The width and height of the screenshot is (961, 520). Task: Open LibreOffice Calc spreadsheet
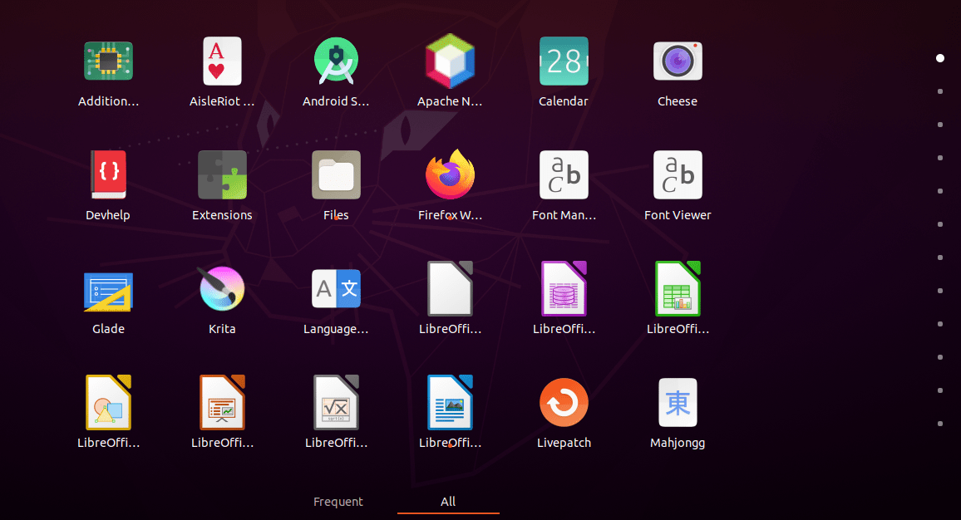(678, 288)
